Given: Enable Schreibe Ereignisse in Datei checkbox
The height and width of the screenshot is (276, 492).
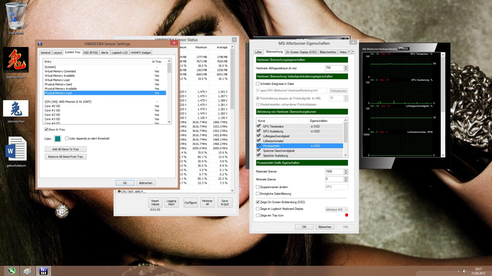Looking at the screenshot, I should (258, 84).
